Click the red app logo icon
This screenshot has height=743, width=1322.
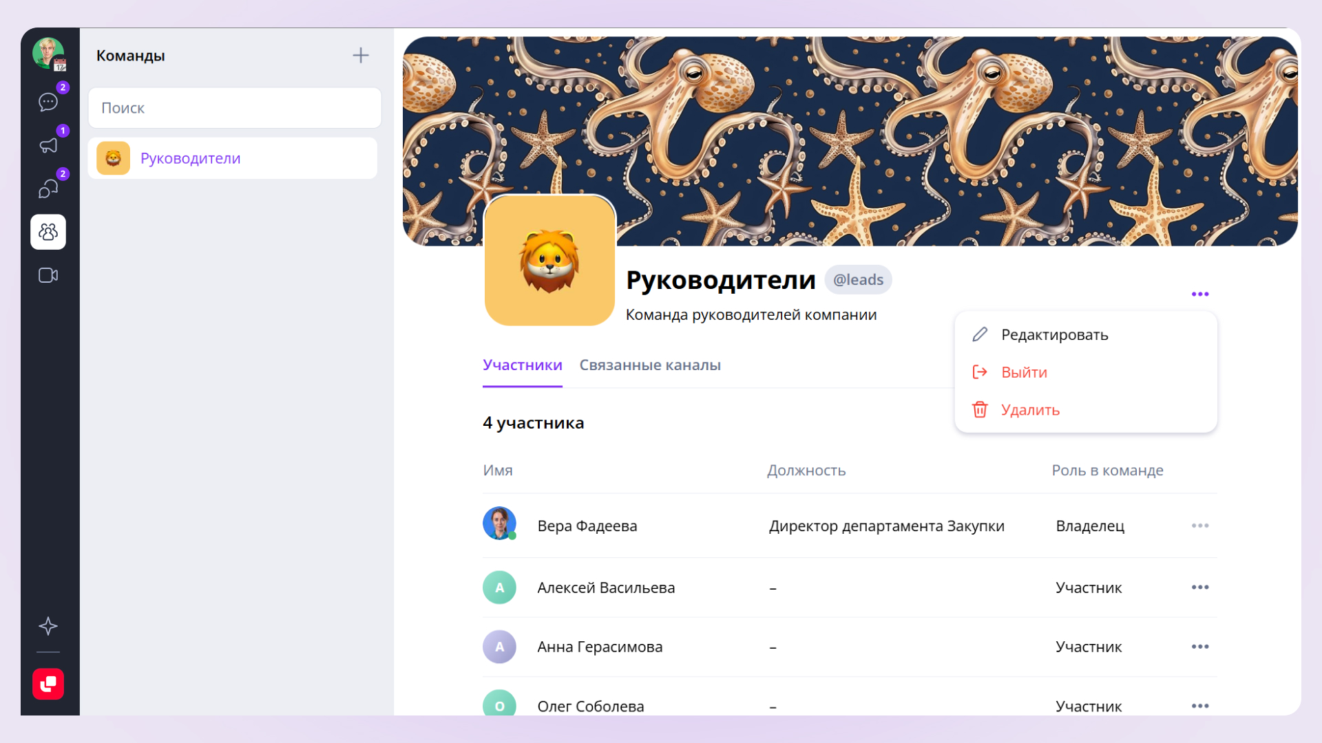coord(48,684)
